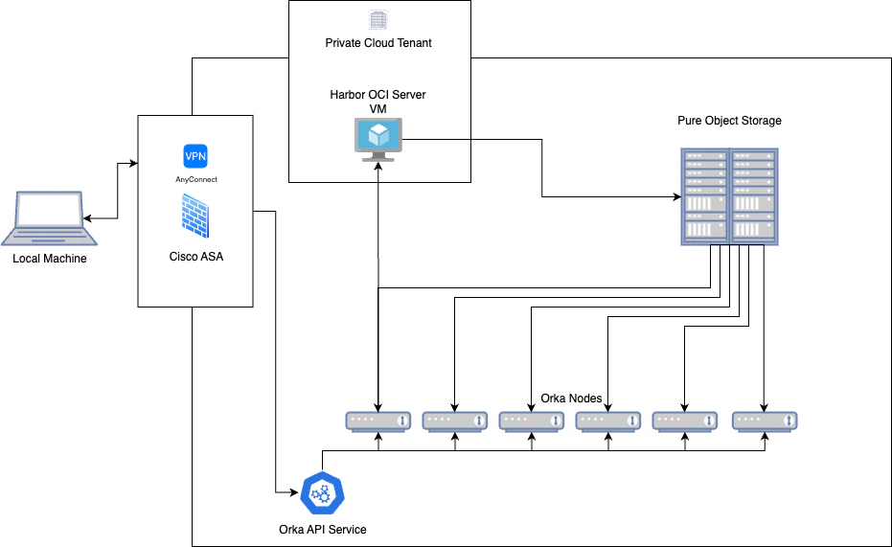Select the last Orka node on the right
Image resolution: width=892 pixels, height=547 pixels.
(765, 422)
